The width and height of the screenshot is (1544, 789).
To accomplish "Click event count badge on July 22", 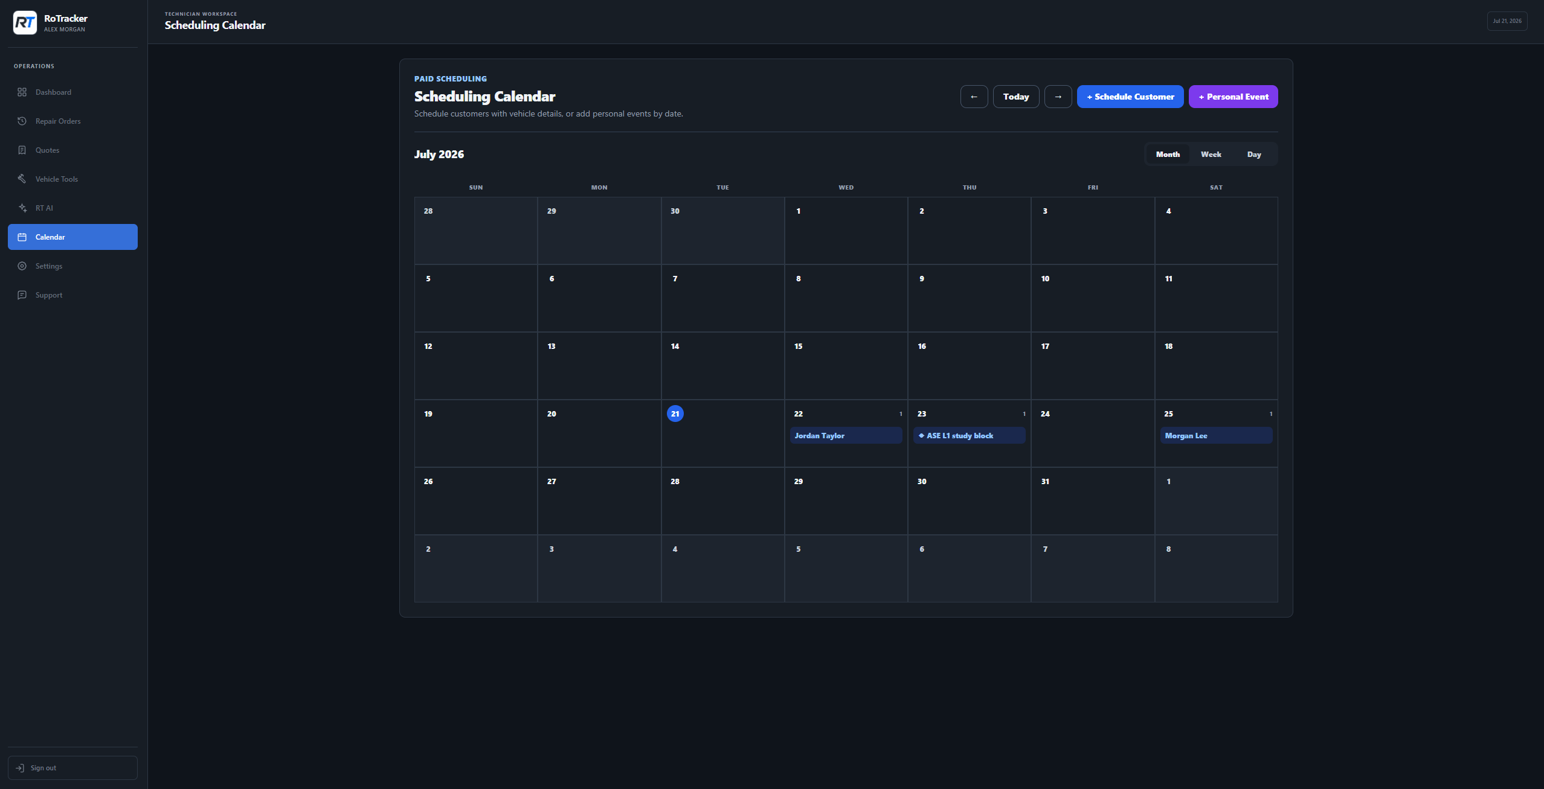I will coord(901,414).
